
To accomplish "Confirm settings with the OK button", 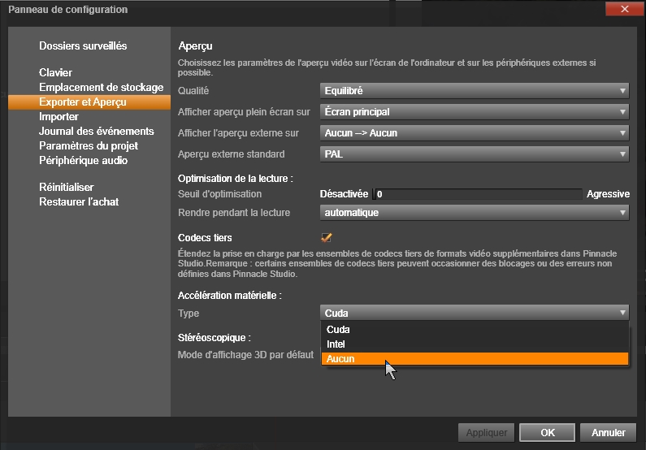I will 547,433.
